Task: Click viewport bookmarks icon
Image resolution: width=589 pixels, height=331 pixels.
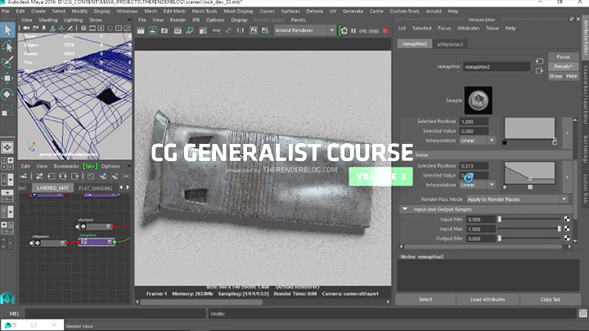Action: pos(44,28)
